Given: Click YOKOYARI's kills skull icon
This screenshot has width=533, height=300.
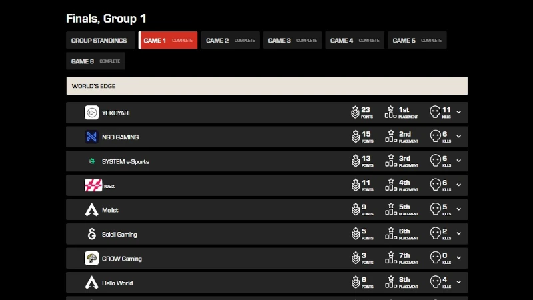Looking at the screenshot, I should tap(435, 112).
